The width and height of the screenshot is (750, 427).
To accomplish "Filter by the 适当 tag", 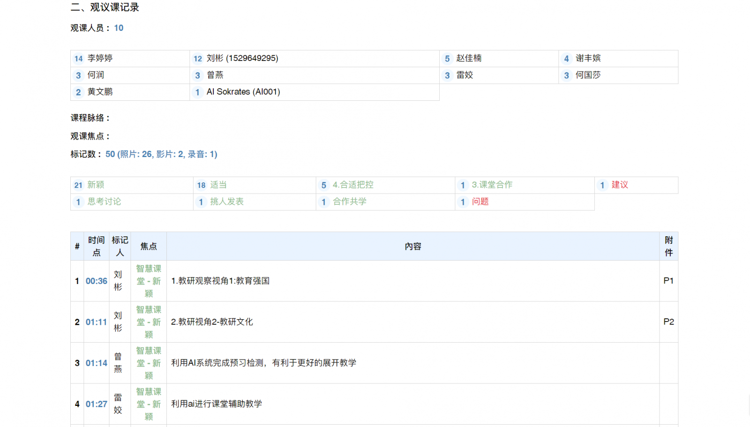I will (x=218, y=185).
